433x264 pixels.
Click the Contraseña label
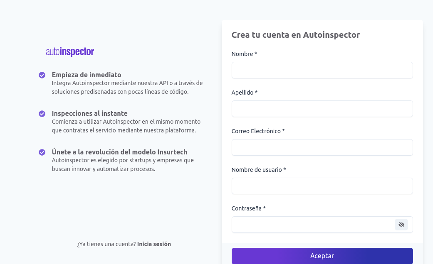coord(249,208)
